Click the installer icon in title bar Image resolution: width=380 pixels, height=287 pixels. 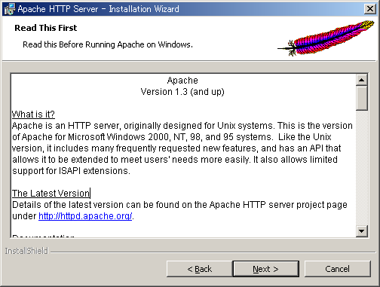coord(10,9)
